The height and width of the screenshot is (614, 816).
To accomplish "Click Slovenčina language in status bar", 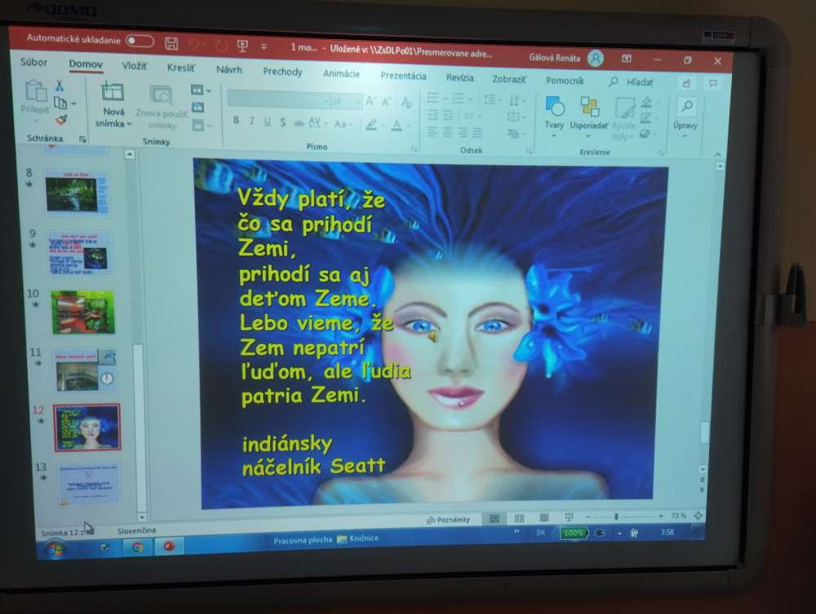I will point(136,531).
